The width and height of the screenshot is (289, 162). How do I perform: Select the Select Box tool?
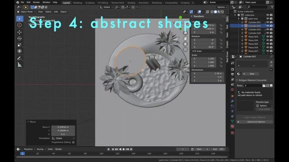coord(19,19)
